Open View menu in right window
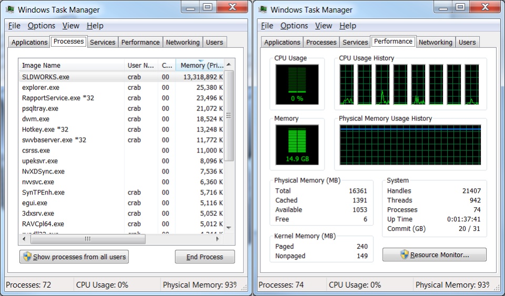505x296 pixels. [324, 26]
